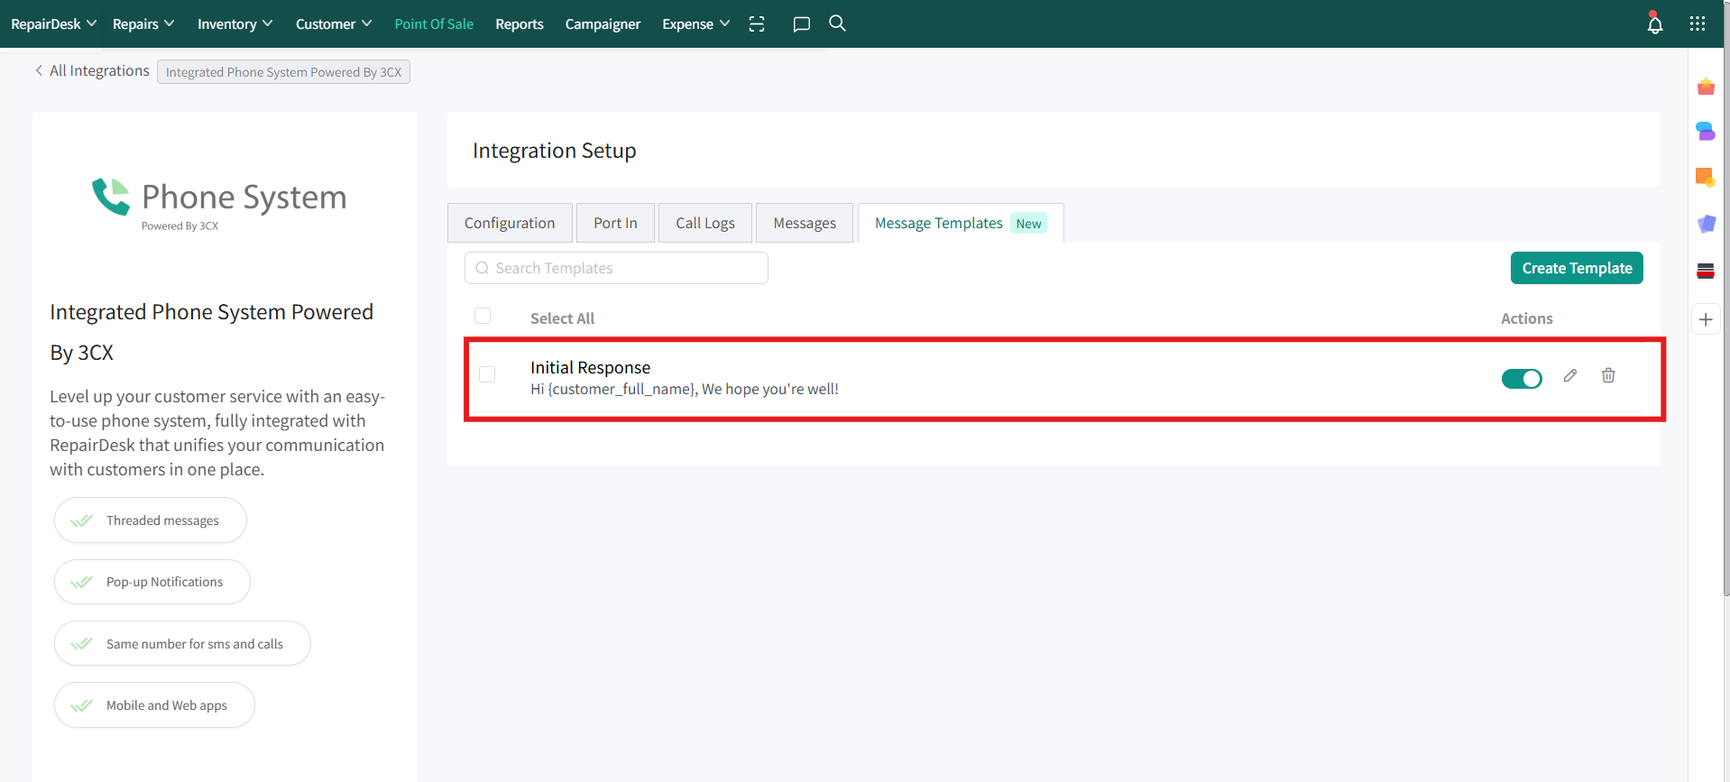The width and height of the screenshot is (1730, 782).
Task: Click the Select All label
Action: (x=562, y=318)
